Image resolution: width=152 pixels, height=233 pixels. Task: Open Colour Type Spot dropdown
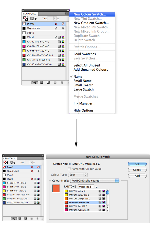coord(78,175)
